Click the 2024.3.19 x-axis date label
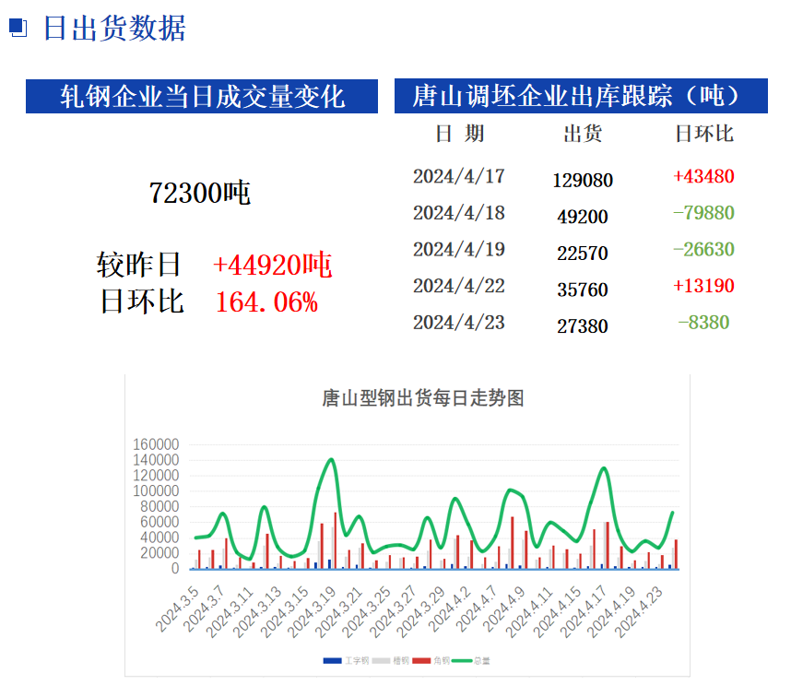 coord(308,610)
